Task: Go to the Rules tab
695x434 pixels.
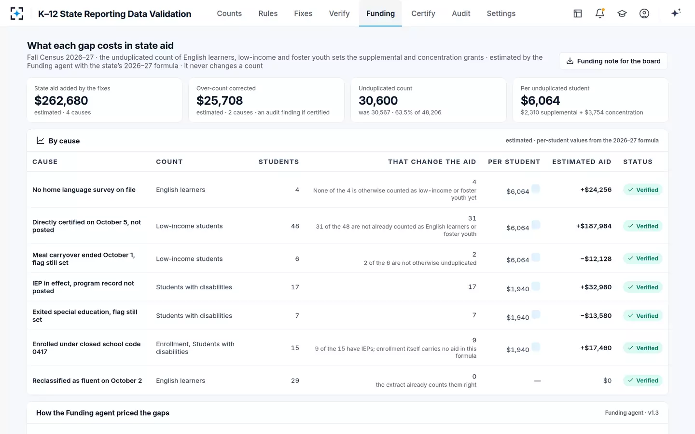Action: click(268, 14)
